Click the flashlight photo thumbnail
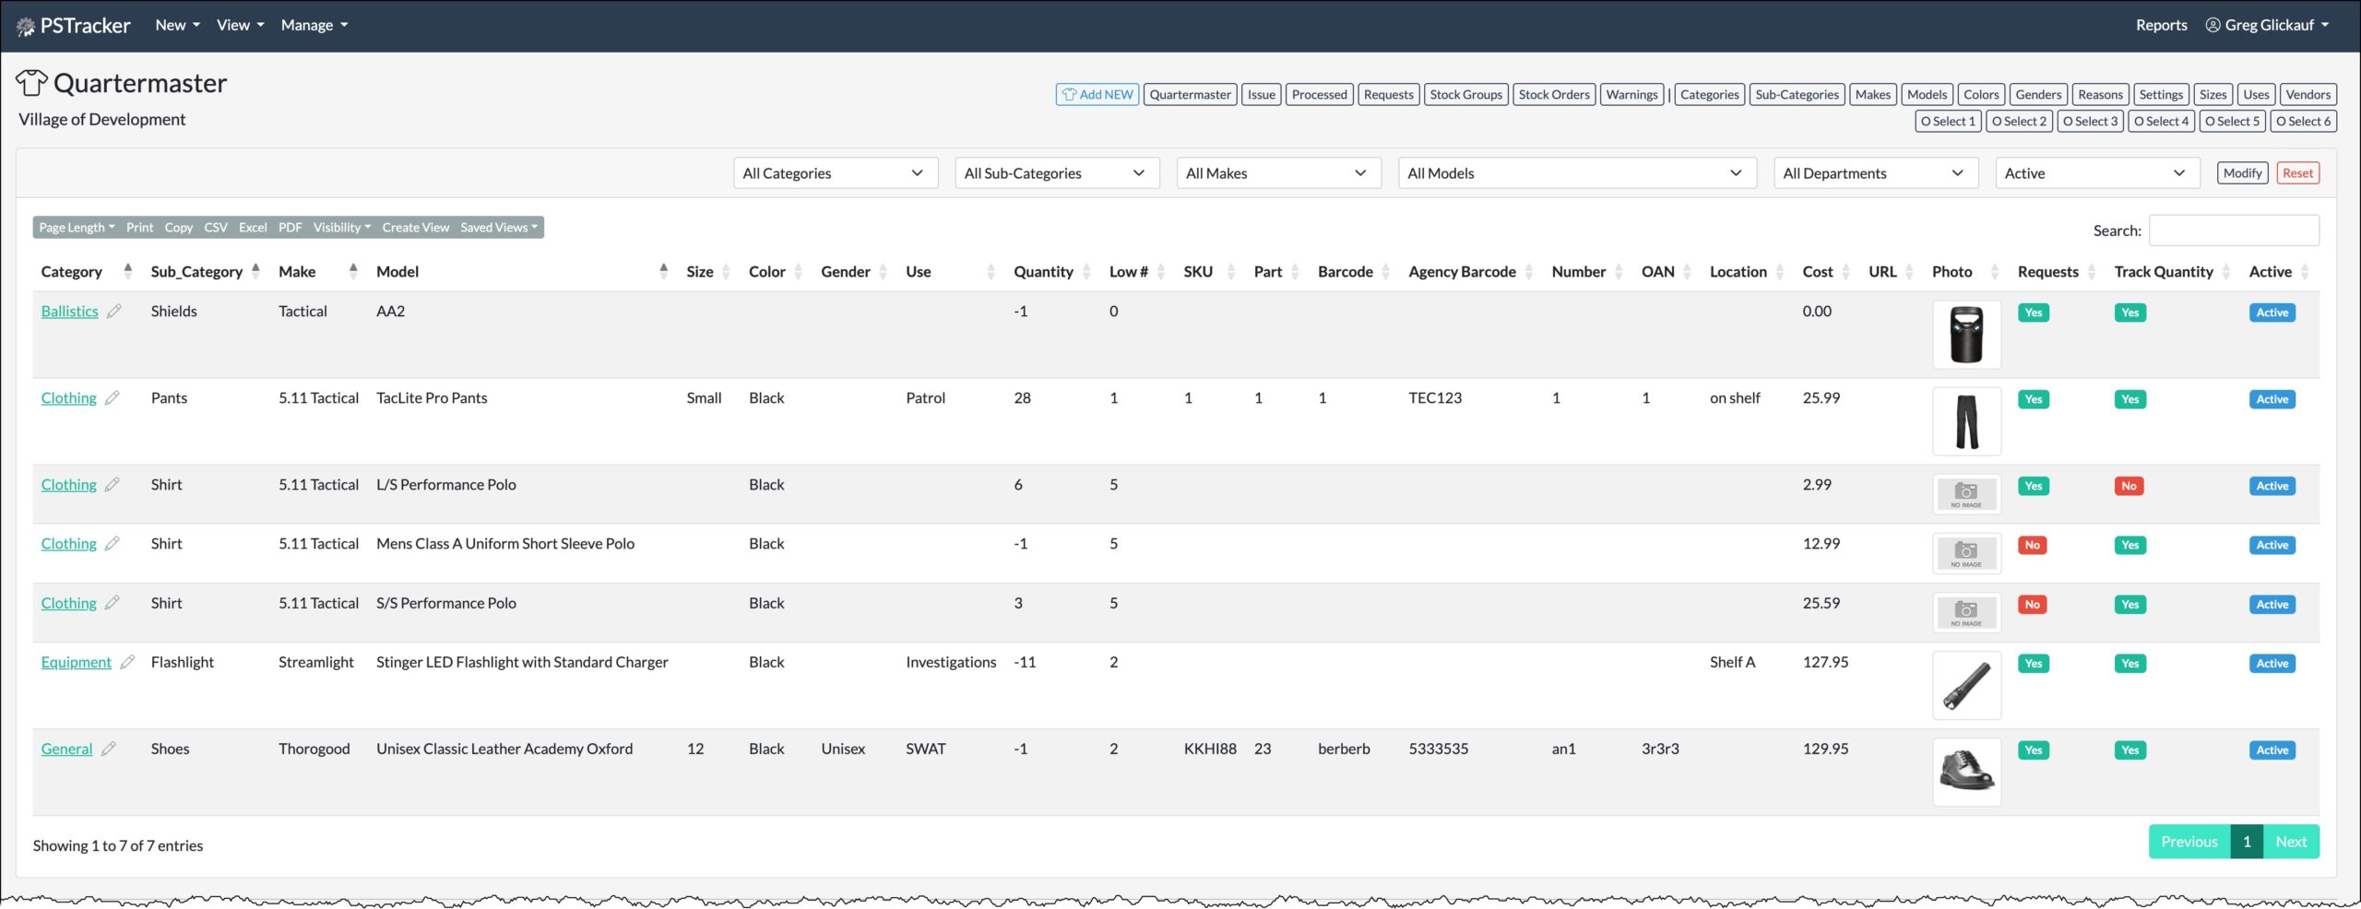 click(1965, 686)
